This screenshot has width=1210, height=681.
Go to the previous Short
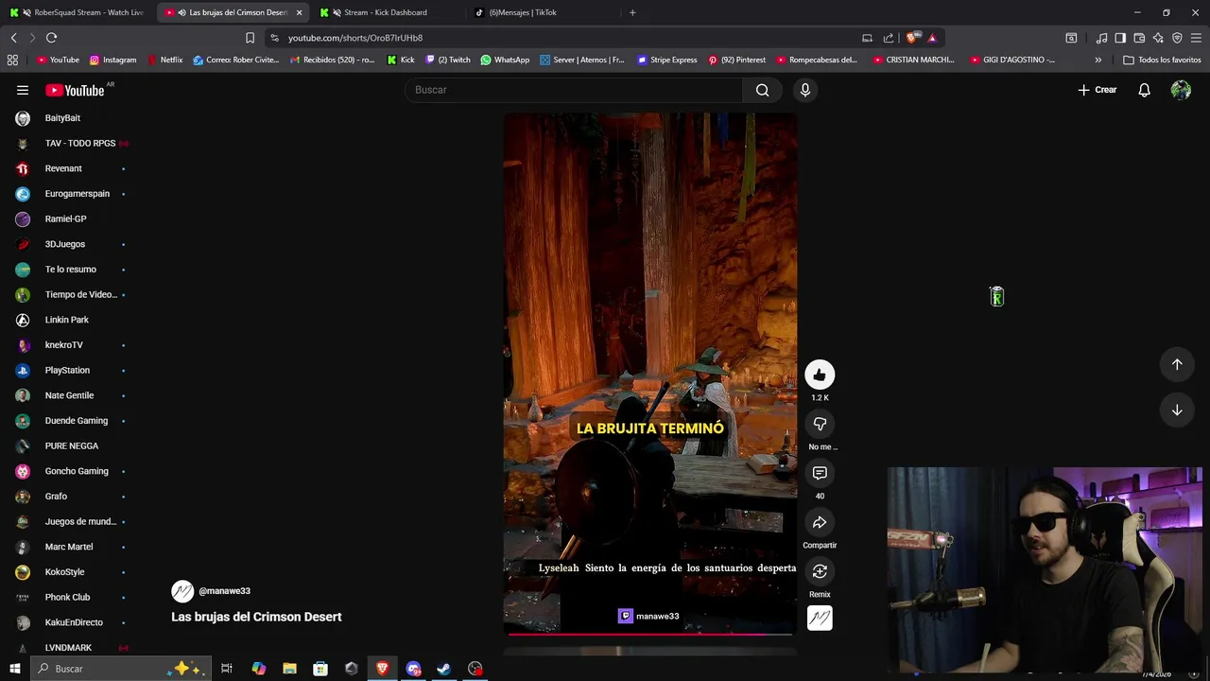click(x=1177, y=364)
